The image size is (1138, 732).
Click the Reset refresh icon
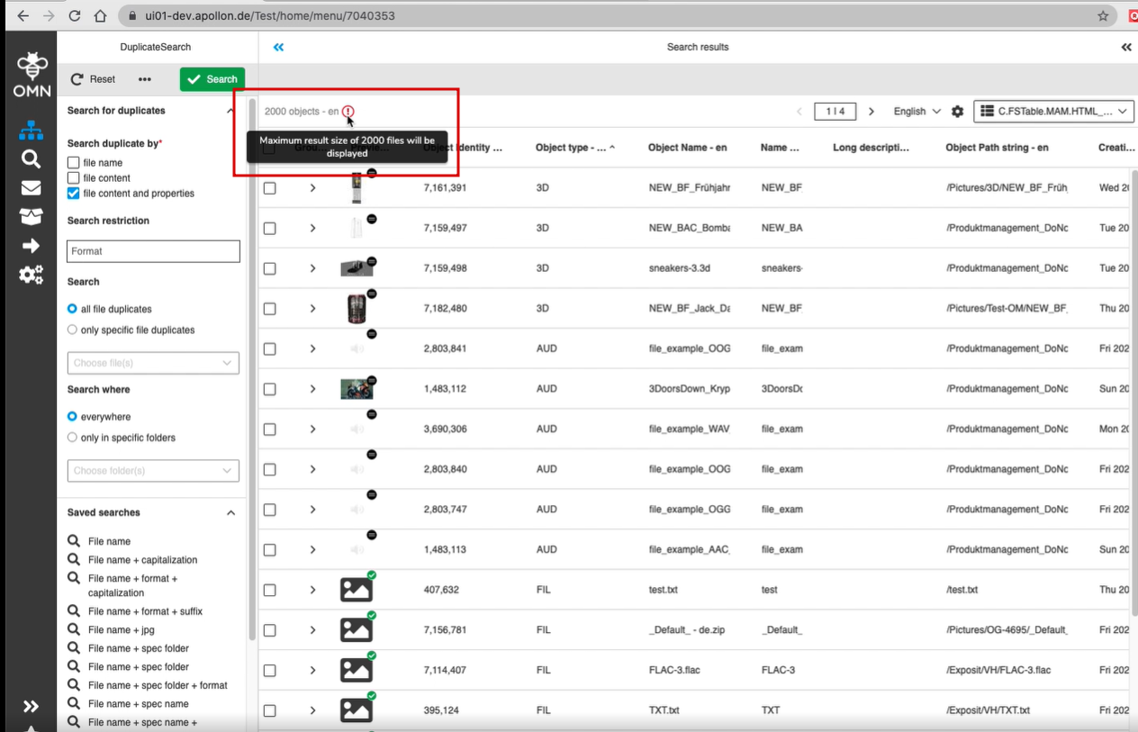77,79
